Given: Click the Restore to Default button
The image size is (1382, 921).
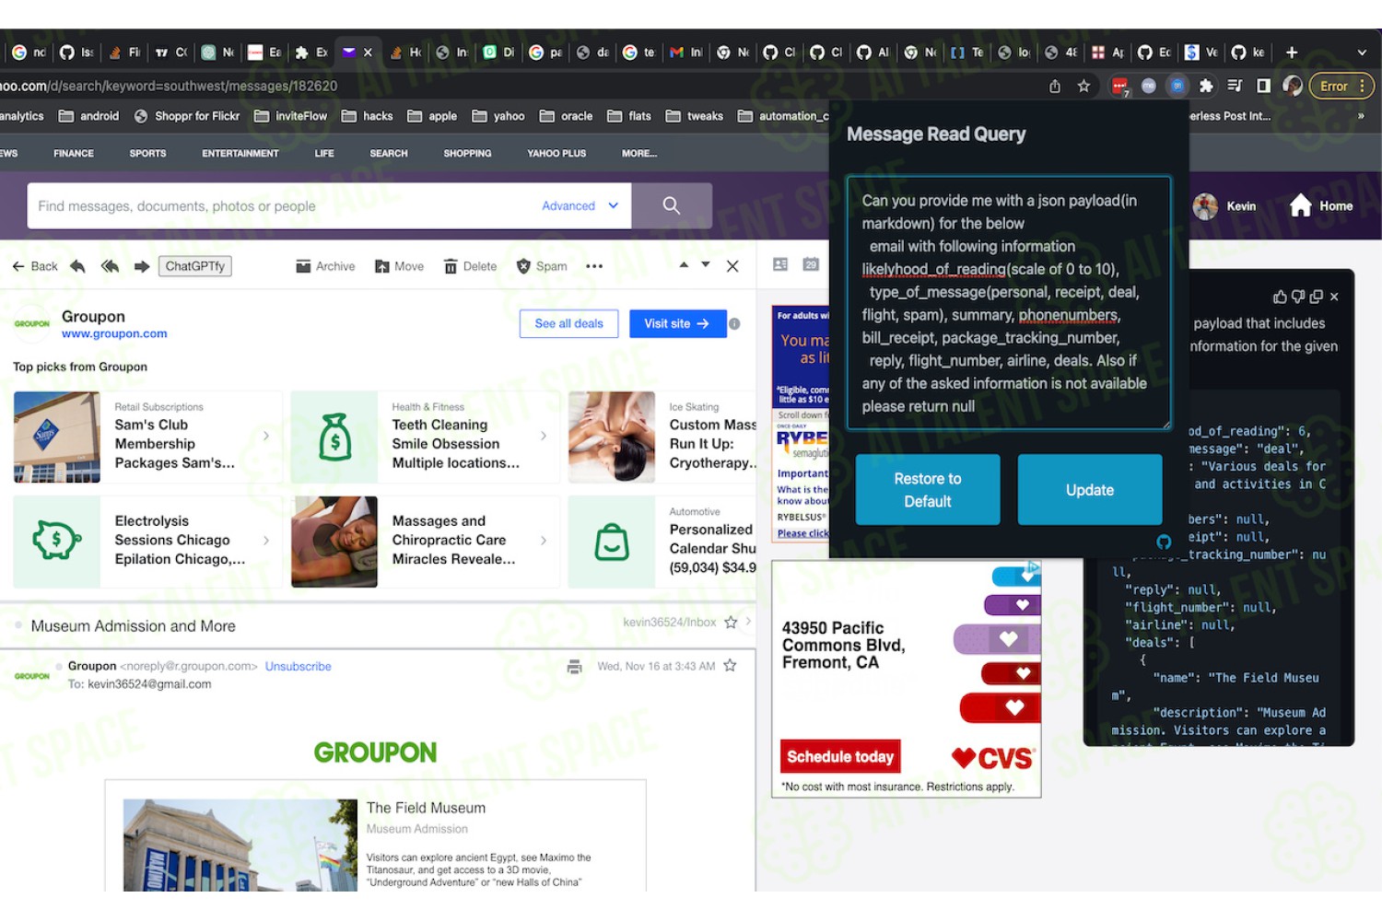Looking at the screenshot, I should click(x=928, y=490).
